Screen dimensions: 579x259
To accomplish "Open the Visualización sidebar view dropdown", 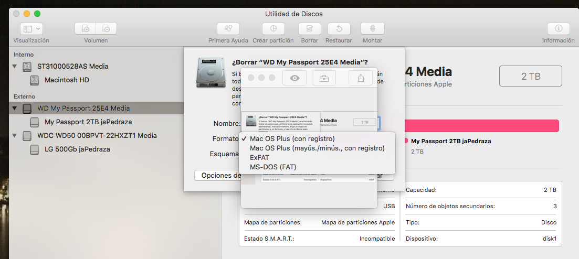I will tap(31, 29).
